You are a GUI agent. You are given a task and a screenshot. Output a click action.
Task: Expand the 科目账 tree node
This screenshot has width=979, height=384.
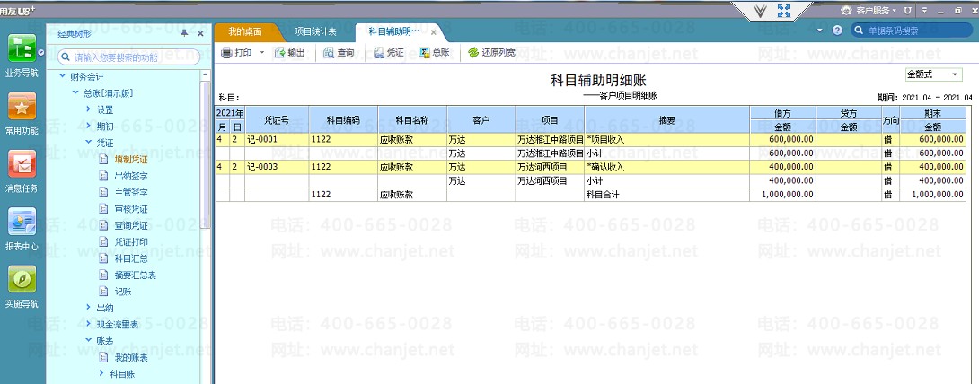click(101, 373)
